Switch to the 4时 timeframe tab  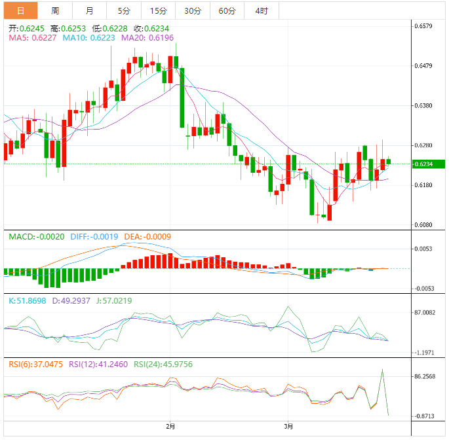click(x=261, y=11)
